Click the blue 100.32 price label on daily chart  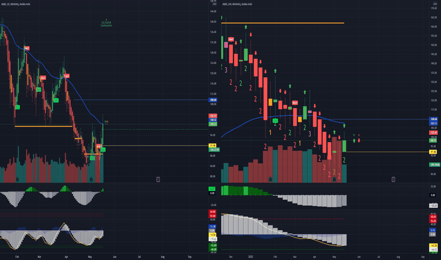(x=213, y=120)
